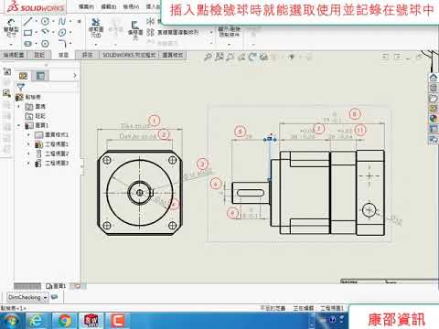
Task: Select the Ellipse sketch tool
Action: (x=62, y=32)
